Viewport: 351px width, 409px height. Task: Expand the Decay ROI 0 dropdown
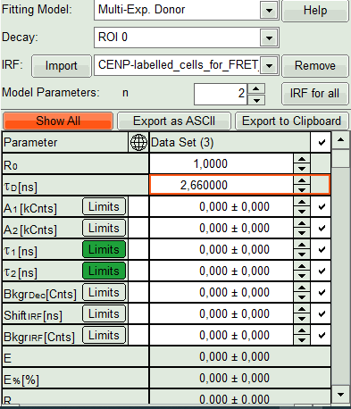pos(269,38)
